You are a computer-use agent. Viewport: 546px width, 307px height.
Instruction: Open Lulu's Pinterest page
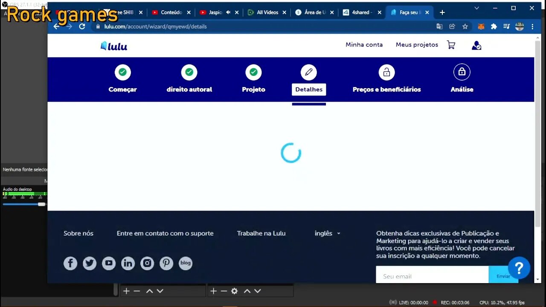click(166, 263)
